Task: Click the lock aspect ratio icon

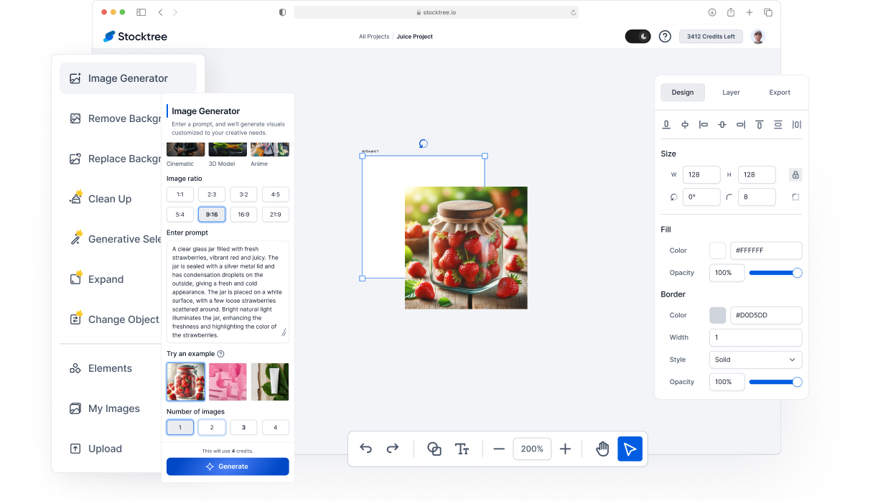Action: click(x=795, y=174)
